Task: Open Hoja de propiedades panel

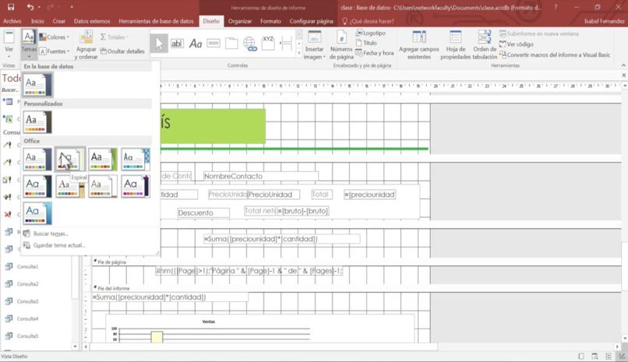Action: point(456,46)
